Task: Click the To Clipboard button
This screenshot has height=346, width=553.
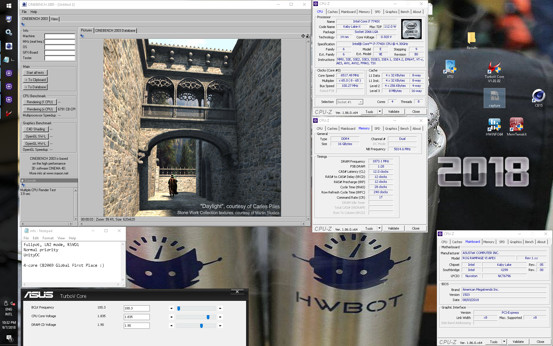Action: coord(35,80)
